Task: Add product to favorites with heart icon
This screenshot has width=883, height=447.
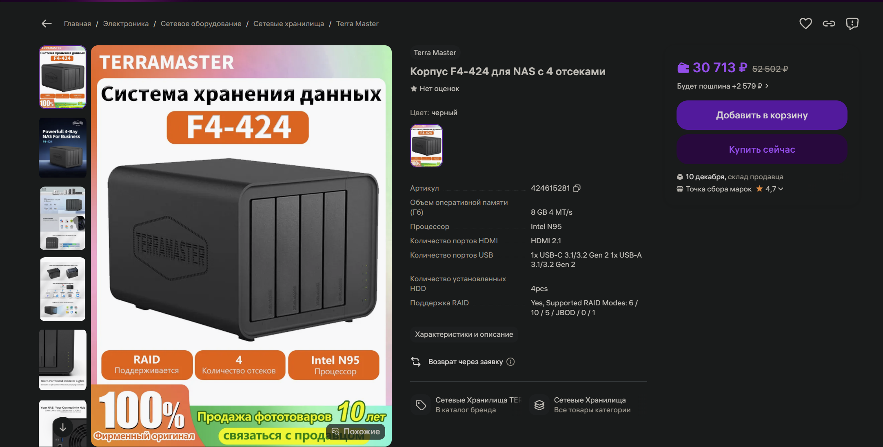Action: (x=805, y=24)
